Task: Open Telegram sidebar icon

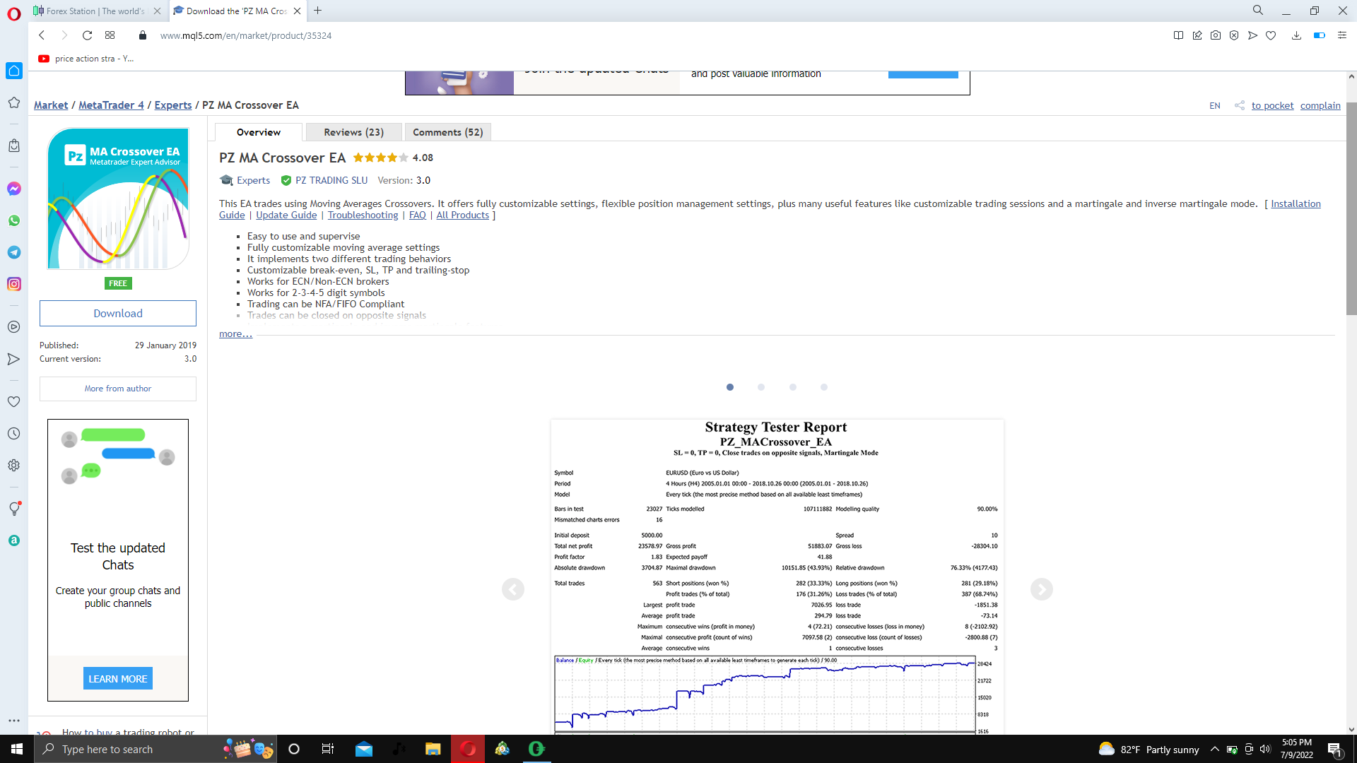Action: pos(14,252)
